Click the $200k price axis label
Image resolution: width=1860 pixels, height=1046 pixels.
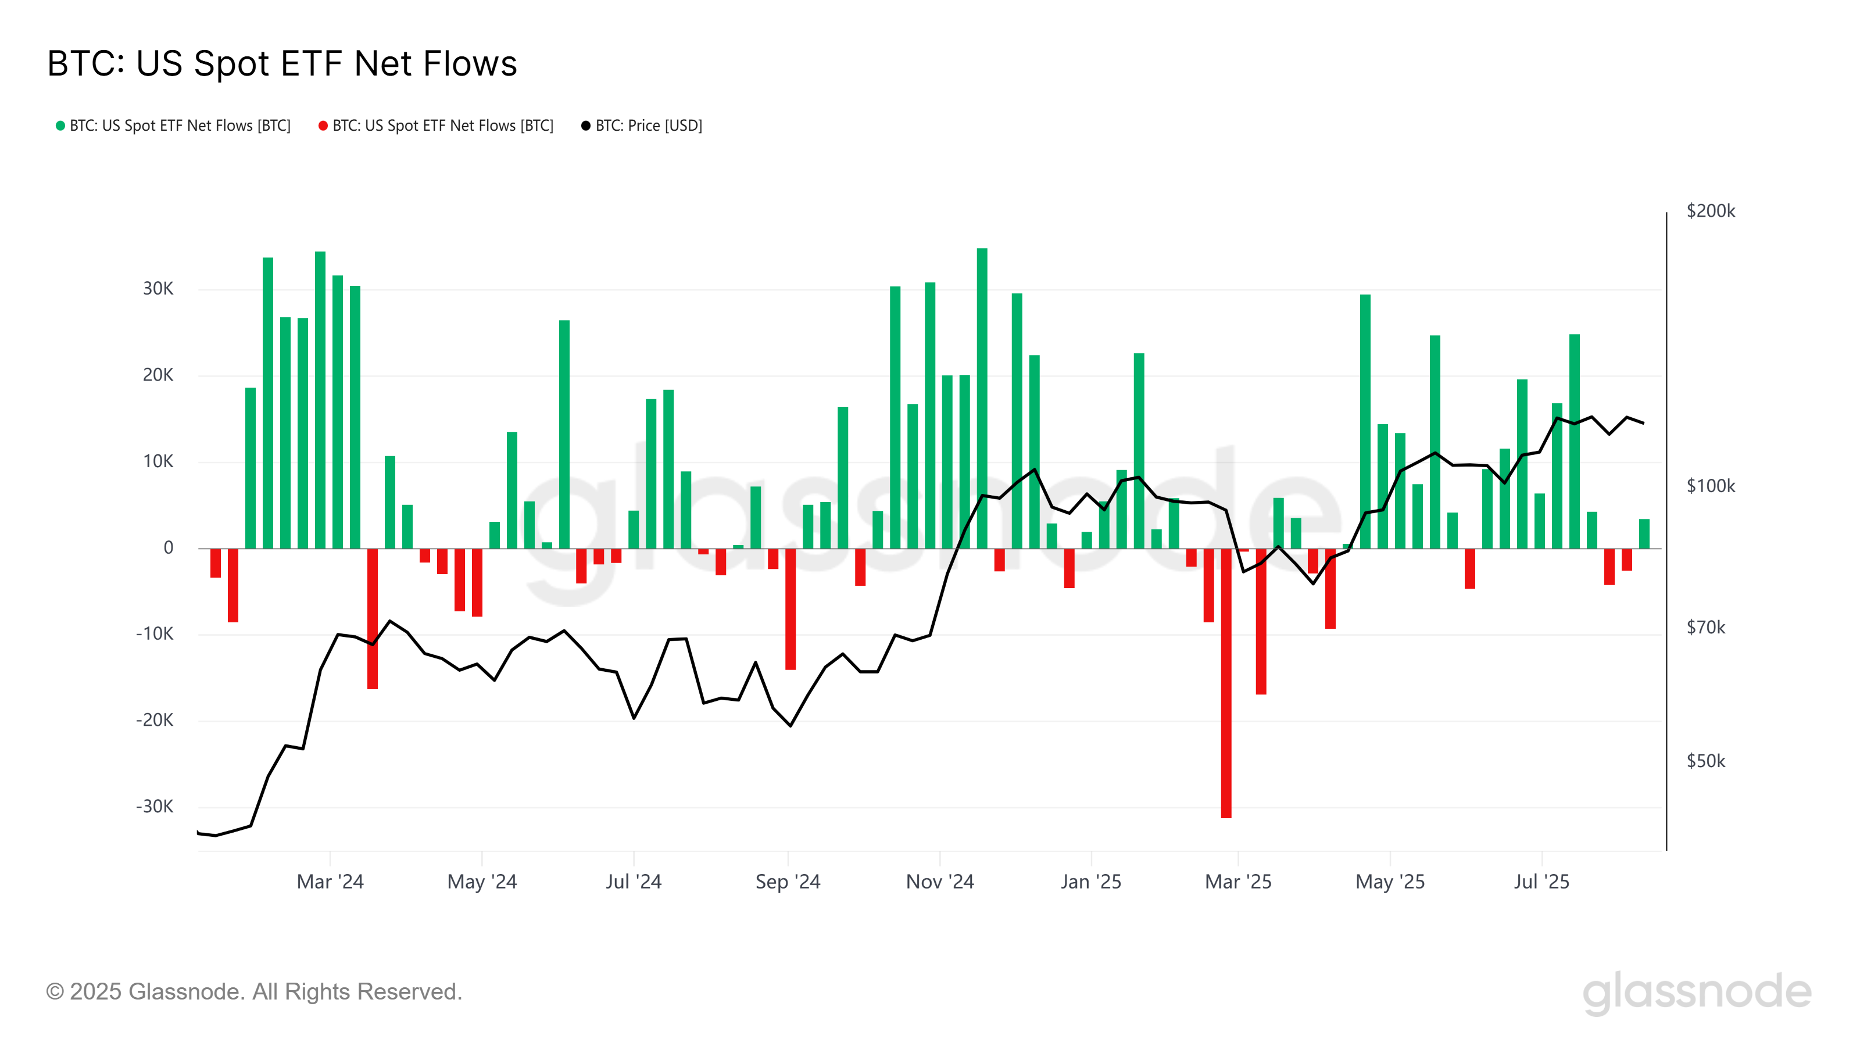coord(1711,211)
